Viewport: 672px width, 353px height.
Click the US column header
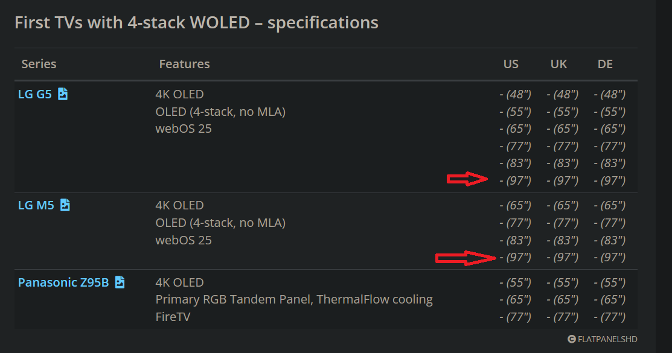511,64
